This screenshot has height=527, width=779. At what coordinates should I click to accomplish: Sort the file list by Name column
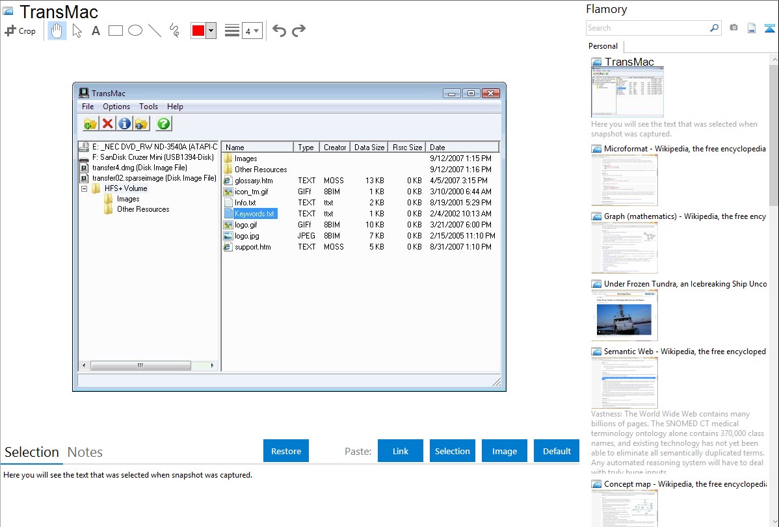(257, 147)
